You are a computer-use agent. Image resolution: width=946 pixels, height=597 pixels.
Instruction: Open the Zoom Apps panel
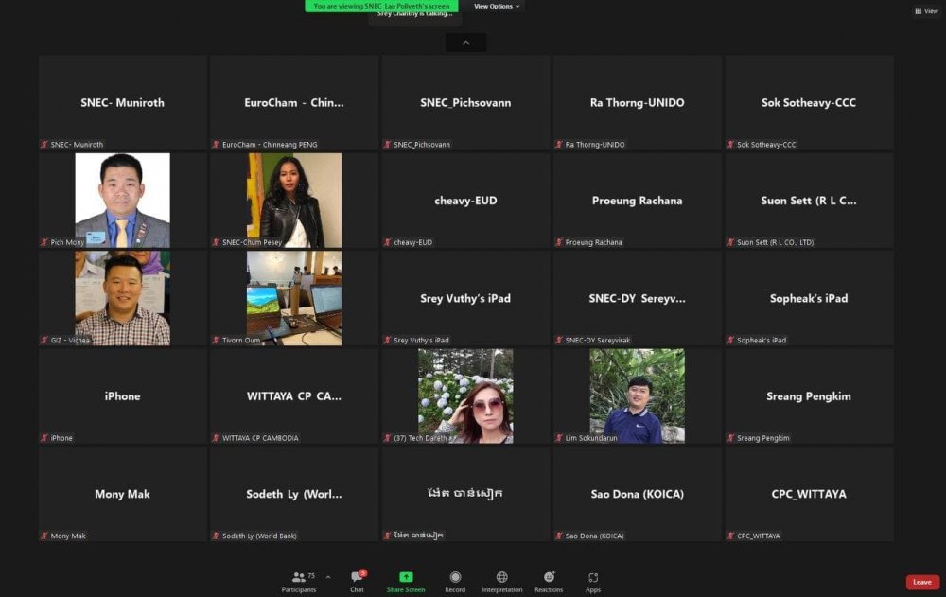tap(593, 580)
